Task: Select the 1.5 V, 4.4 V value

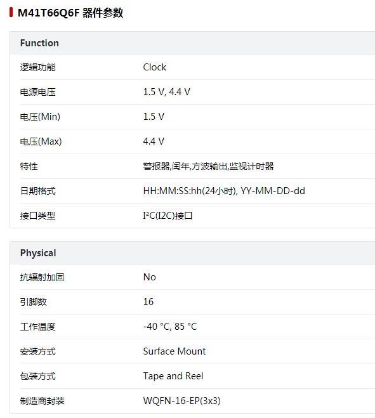Action: 167,92
